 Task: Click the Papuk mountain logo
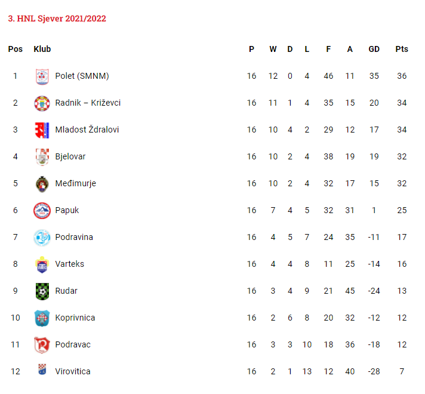coord(42,211)
